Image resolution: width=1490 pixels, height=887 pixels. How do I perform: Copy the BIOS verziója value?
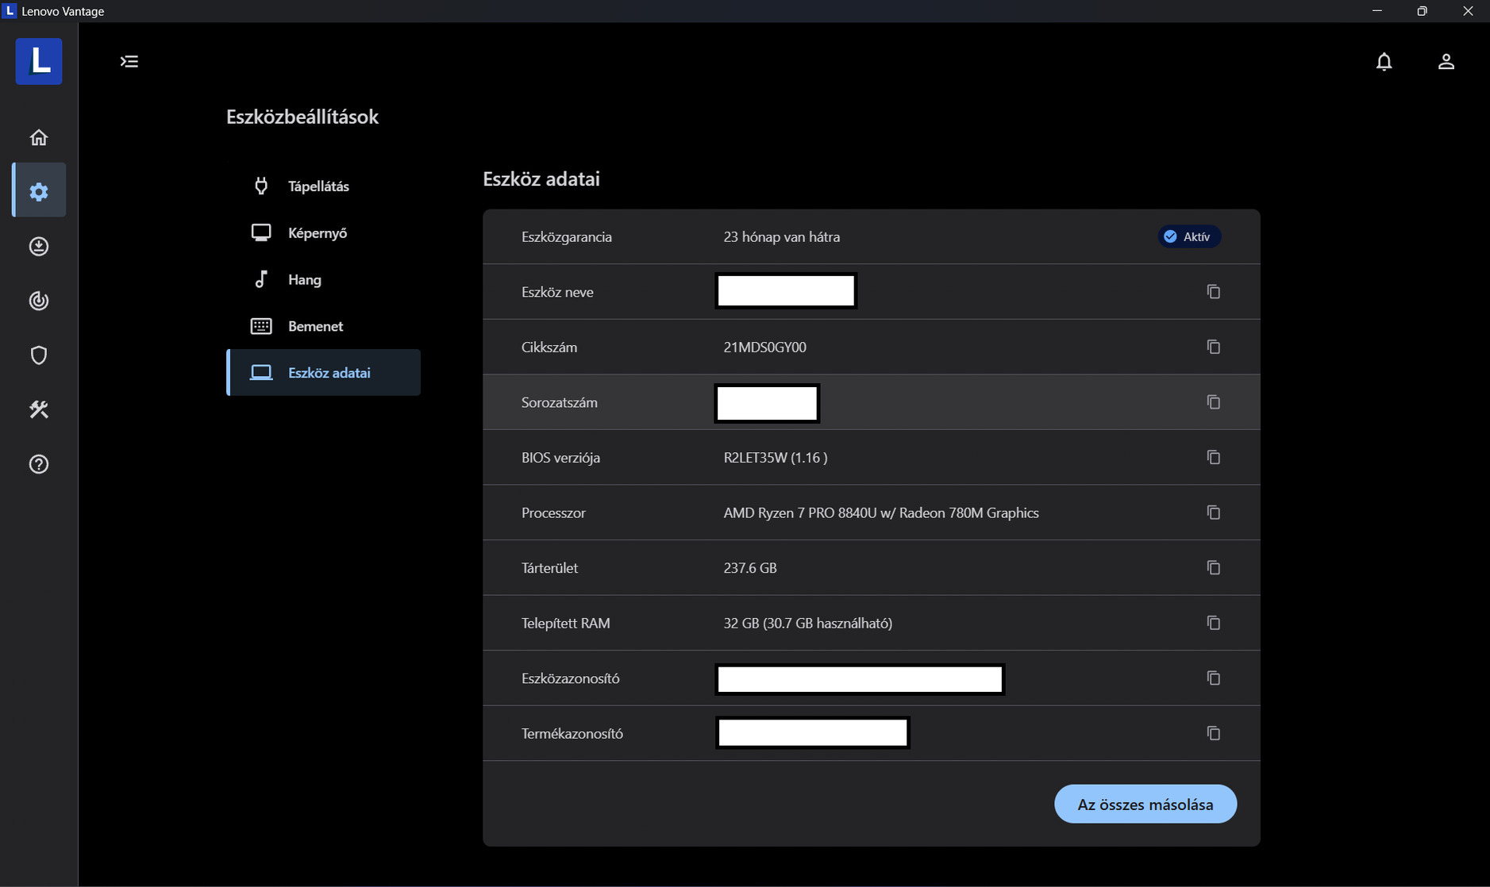[1213, 457]
